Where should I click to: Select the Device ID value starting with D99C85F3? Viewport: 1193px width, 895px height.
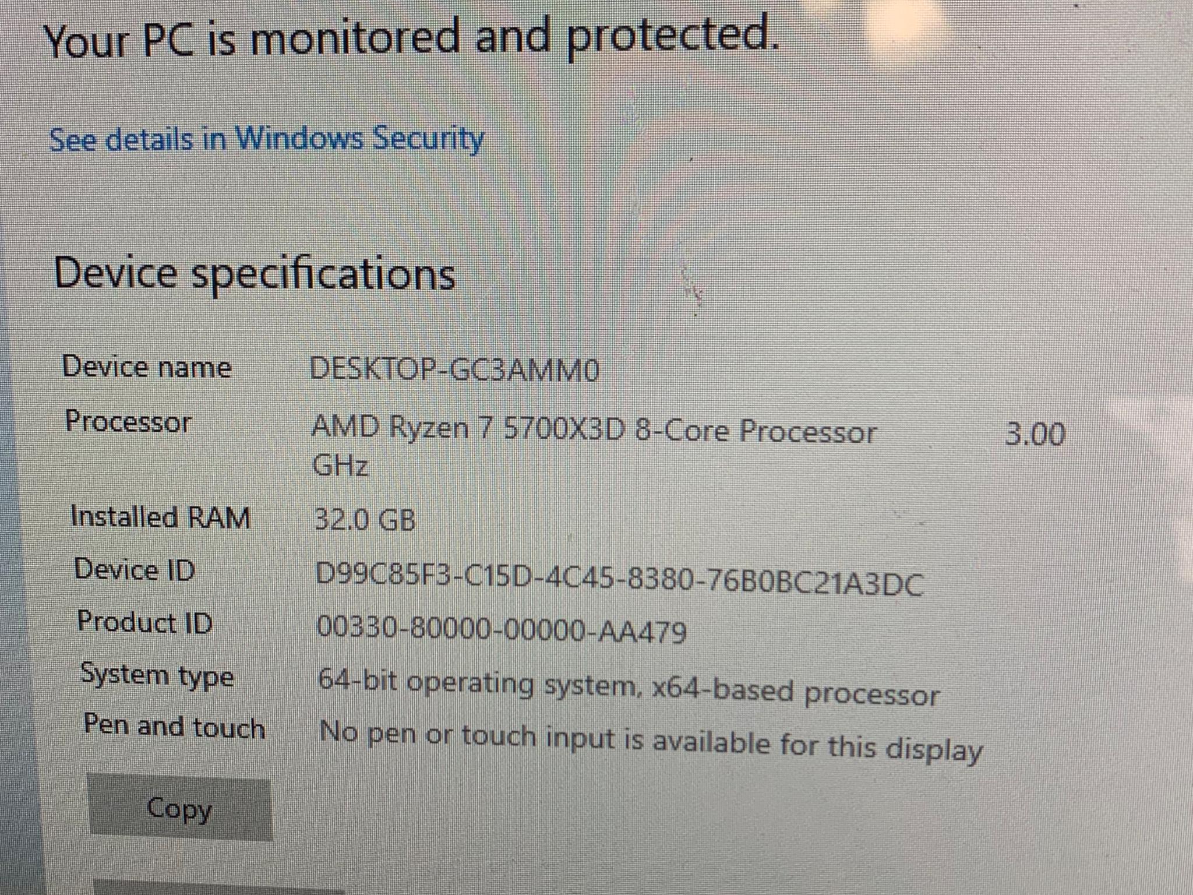pyautogui.click(x=619, y=582)
